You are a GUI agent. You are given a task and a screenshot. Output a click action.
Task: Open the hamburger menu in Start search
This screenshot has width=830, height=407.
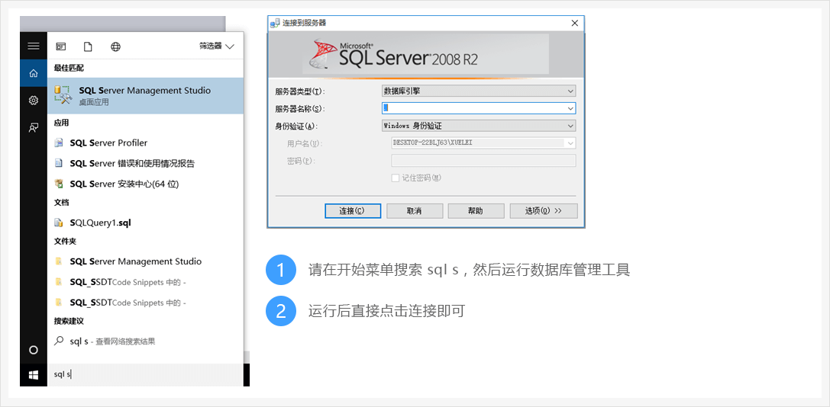(34, 46)
